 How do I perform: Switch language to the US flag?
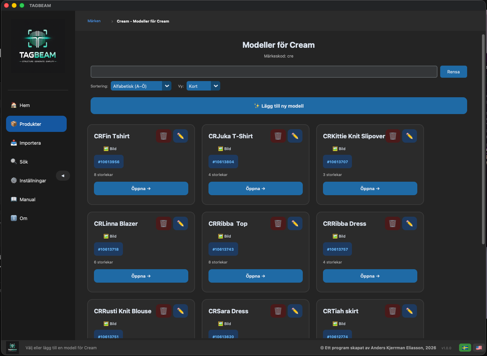point(479,348)
